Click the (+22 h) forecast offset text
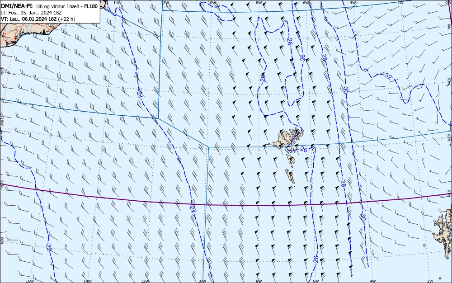Viewport: 452px width, 283px height. (66, 19)
